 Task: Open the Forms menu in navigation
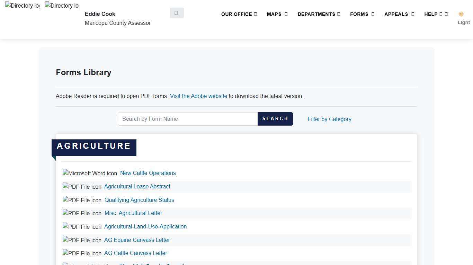click(x=362, y=14)
